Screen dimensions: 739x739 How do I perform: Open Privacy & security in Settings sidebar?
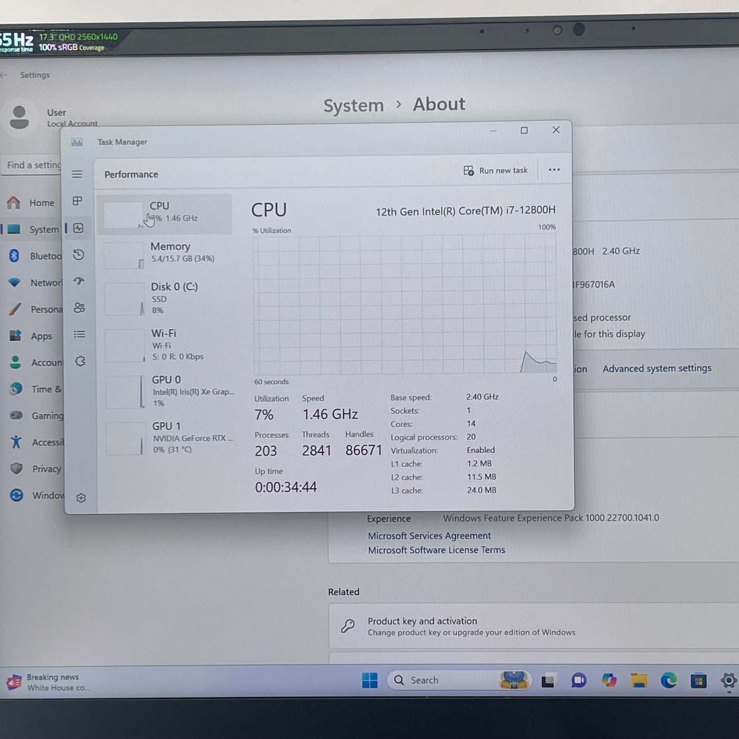tap(37, 469)
